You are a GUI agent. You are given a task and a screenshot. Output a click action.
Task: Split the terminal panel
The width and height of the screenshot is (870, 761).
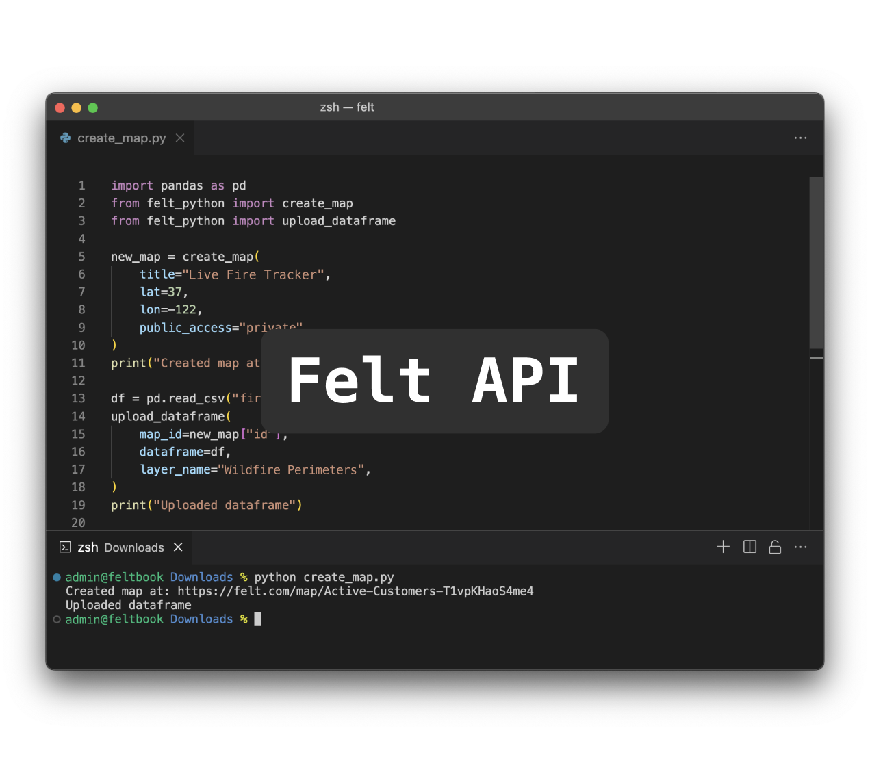pyautogui.click(x=750, y=547)
